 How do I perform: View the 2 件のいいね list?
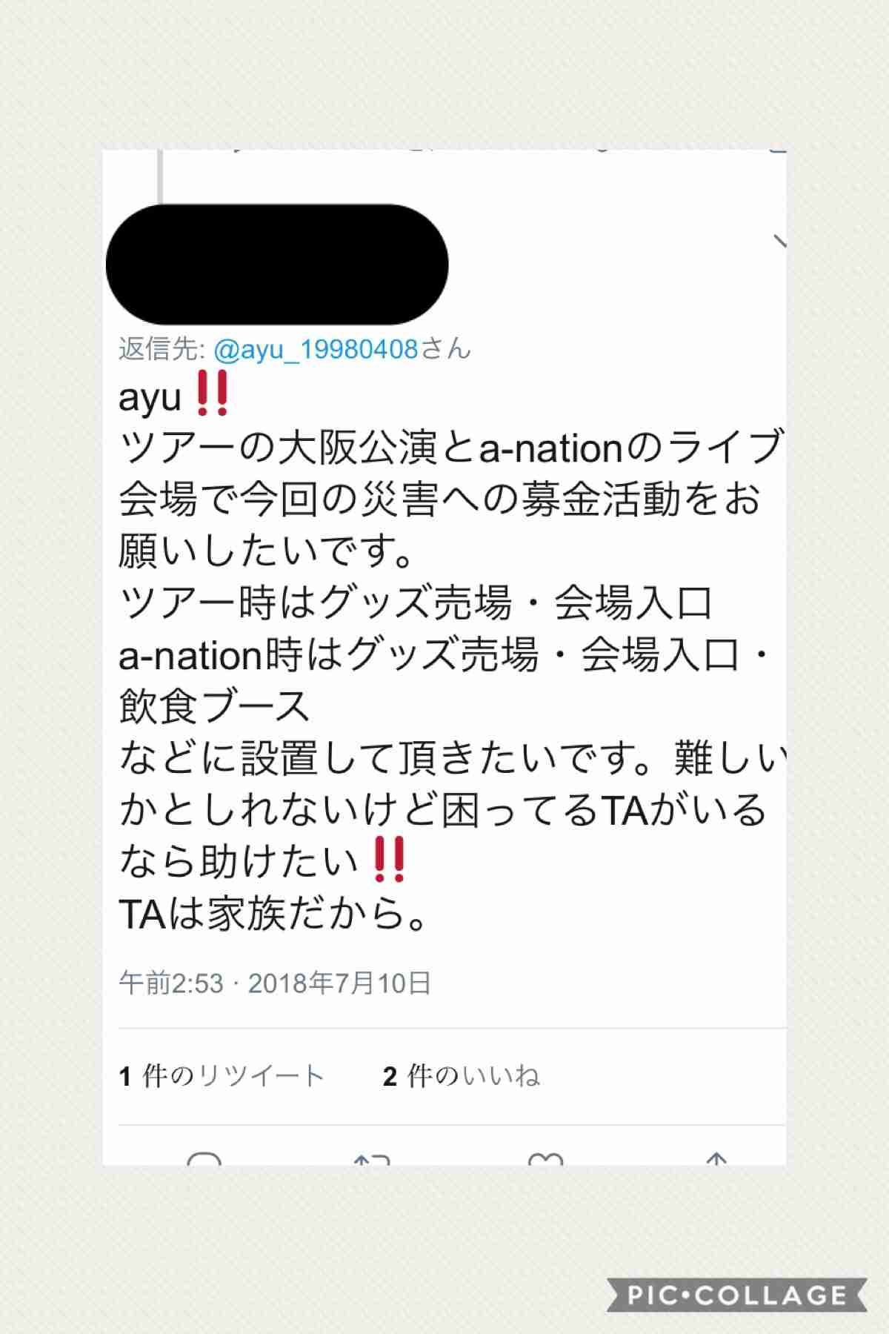pos(461,1075)
